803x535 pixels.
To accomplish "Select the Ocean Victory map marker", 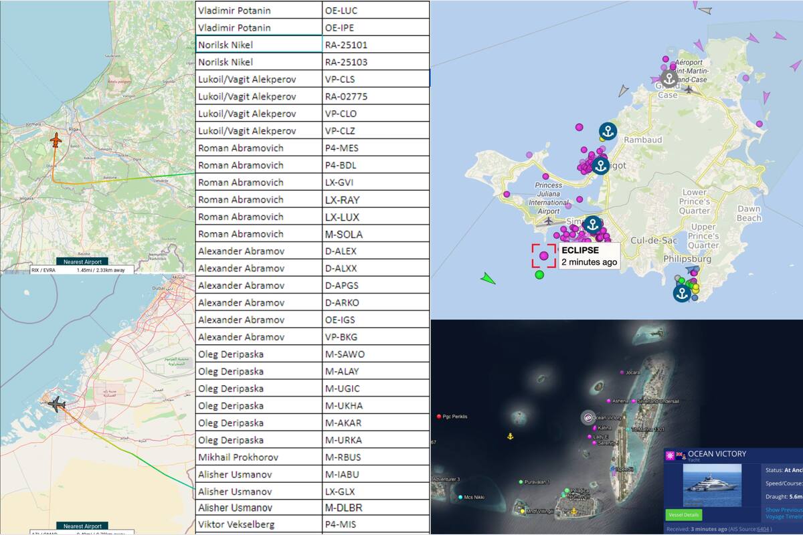I will [588, 418].
